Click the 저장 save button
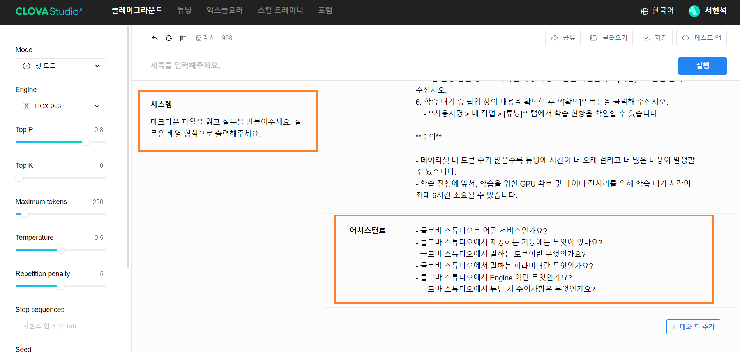Screen dimensions: 740x352 coord(655,38)
